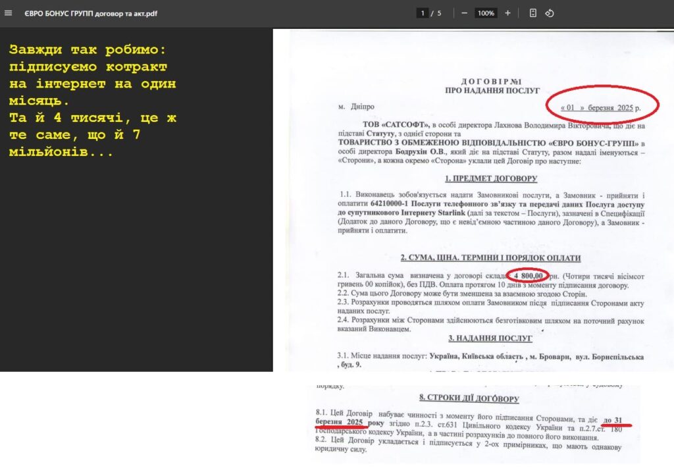Click the fit to page icon
The width and height of the screenshot is (674, 474).
tap(533, 13)
